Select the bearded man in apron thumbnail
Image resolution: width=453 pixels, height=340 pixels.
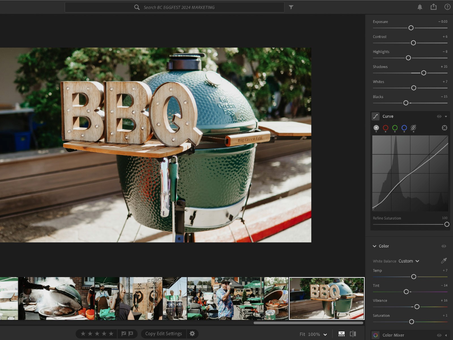coord(107,298)
